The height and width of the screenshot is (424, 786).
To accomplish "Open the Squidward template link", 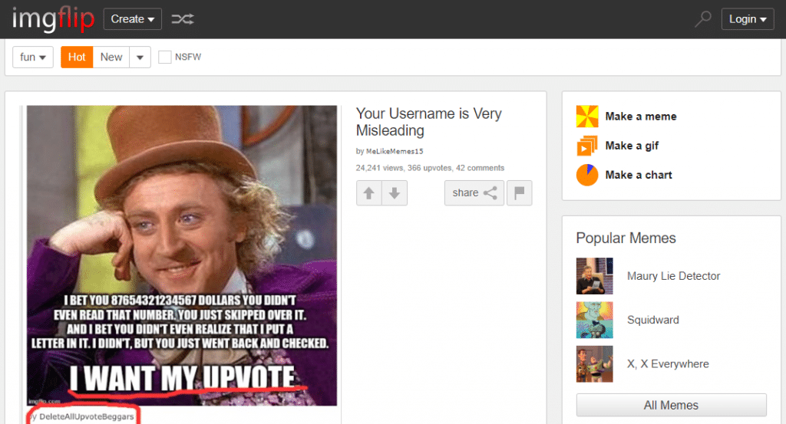I will click(x=652, y=320).
